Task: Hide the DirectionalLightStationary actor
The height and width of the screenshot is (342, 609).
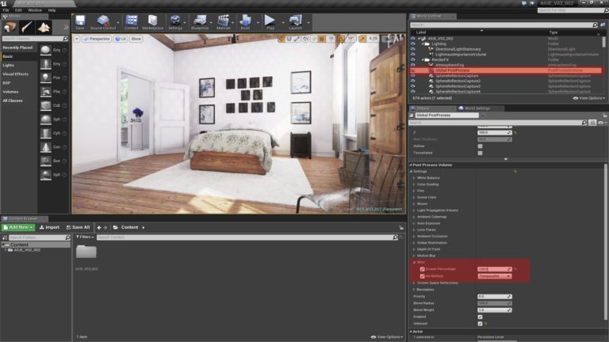Action: pyautogui.click(x=413, y=49)
